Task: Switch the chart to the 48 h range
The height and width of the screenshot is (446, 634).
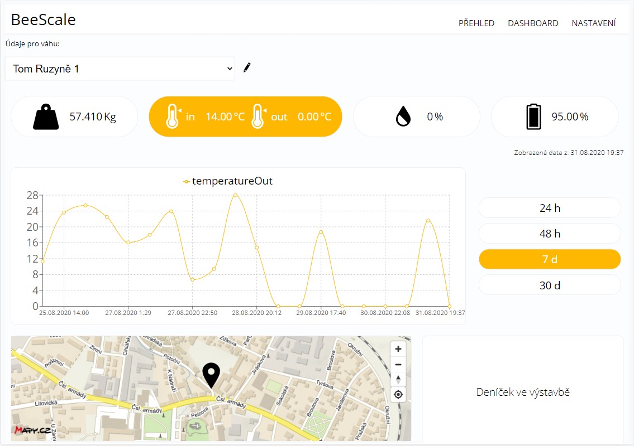Action: click(550, 234)
